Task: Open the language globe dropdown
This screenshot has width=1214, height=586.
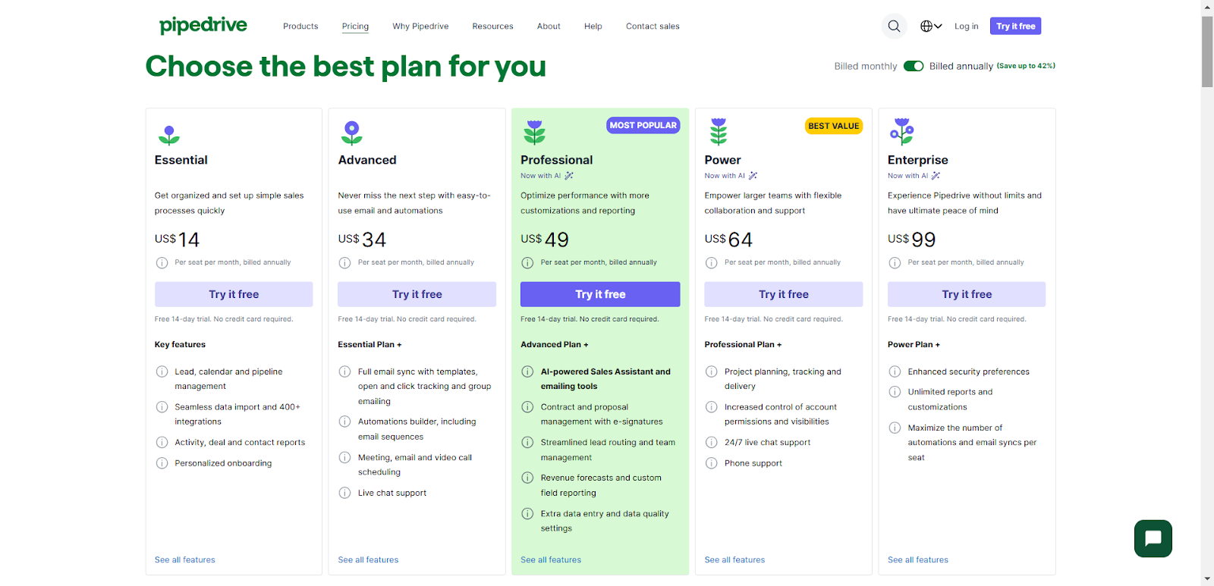Action: click(x=931, y=27)
